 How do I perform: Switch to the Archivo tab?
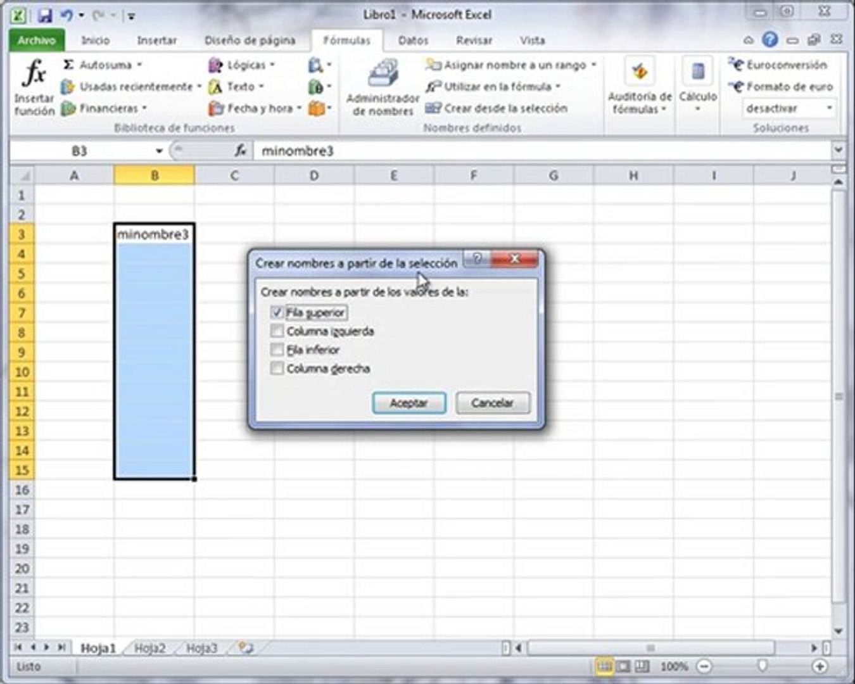point(36,40)
